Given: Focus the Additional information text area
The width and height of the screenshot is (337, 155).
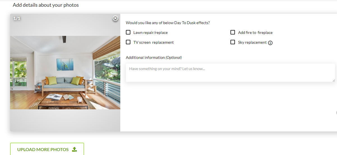Looking at the screenshot, I should click(x=230, y=73).
